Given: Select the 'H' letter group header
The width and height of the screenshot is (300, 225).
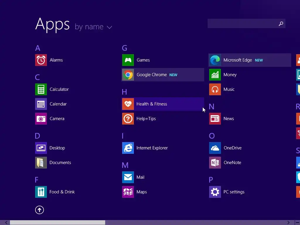Looking at the screenshot, I should (x=124, y=92).
